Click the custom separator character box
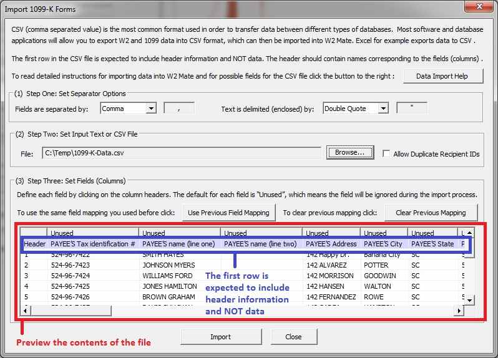Viewport: 498px width, 358px height. pyautogui.click(x=179, y=109)
